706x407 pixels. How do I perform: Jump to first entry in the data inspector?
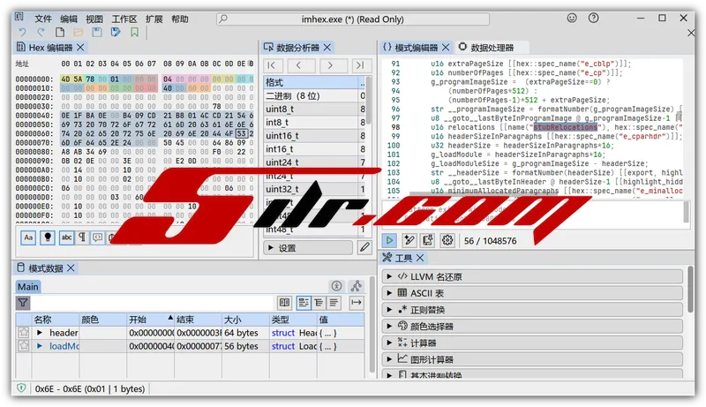[x=273, y=65]
